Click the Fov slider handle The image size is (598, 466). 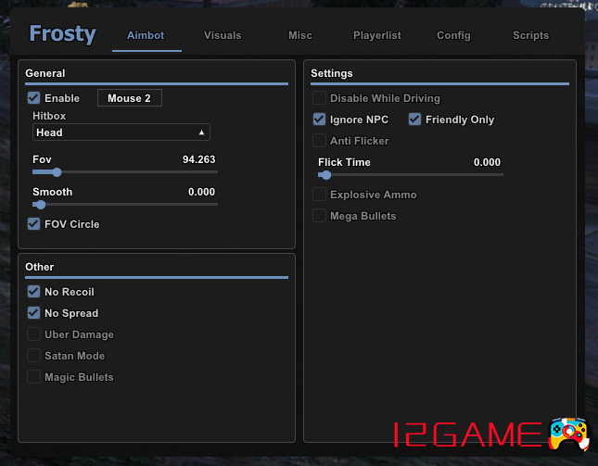(57, 171)
